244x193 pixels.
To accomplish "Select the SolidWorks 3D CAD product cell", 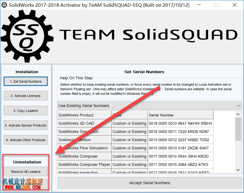I will pyautogui.click(x=85, y=123).
